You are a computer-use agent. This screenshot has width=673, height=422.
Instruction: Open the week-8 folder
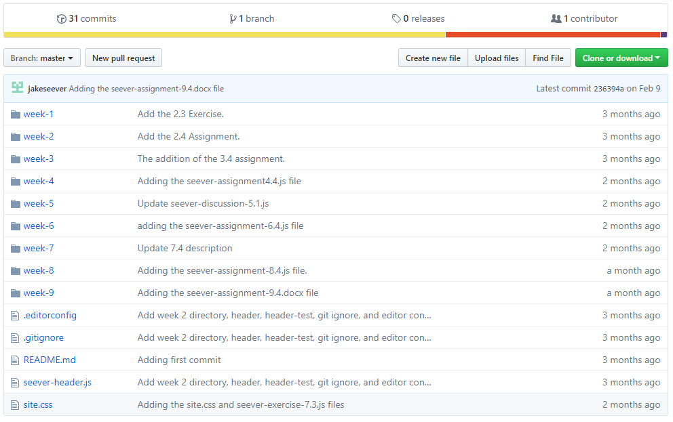[x=39, y=270]
